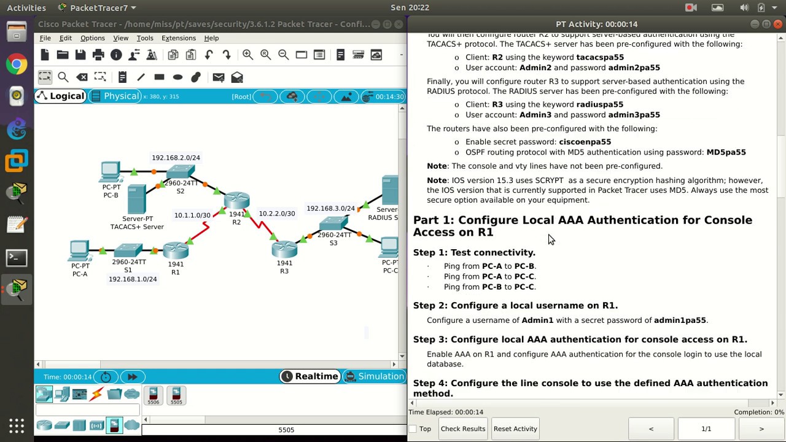Screen dimensions: 786x442
Task: Open the Extensions menu
Action: tap(179, 38)
